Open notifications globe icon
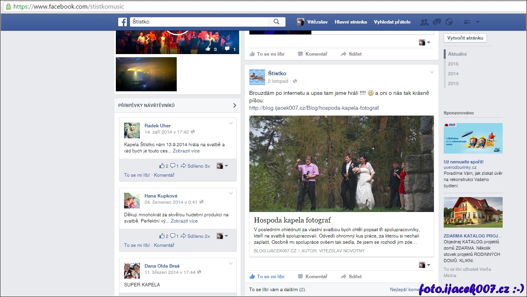 coord(449,22)
